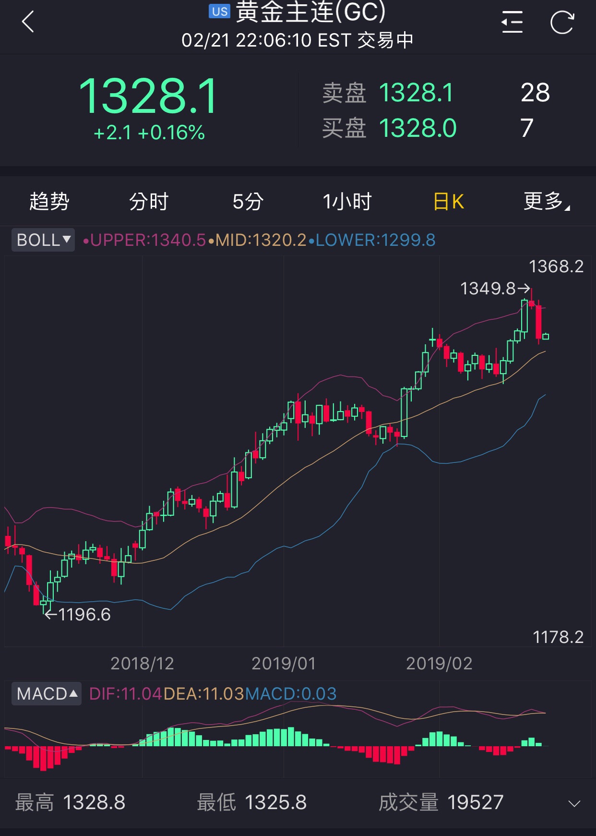This screenshot has height=836, width=596.
Task: Open the list menu icon
Action: coord(512,22)
